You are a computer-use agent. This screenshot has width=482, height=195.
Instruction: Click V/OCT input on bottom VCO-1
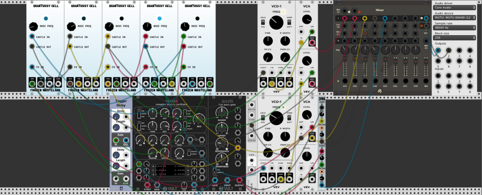[x=263, y=168]
